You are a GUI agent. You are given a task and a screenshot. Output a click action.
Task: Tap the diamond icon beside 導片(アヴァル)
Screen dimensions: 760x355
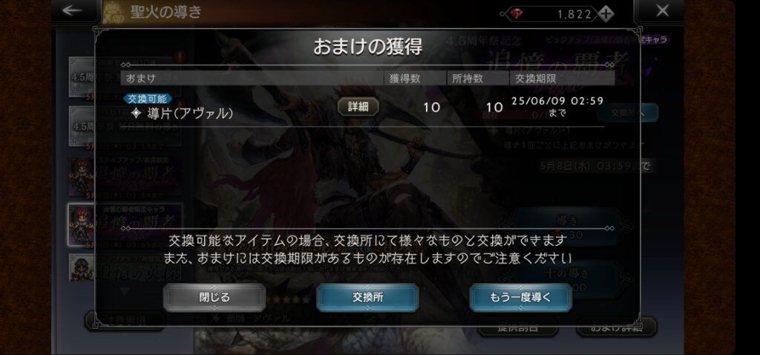137,114
